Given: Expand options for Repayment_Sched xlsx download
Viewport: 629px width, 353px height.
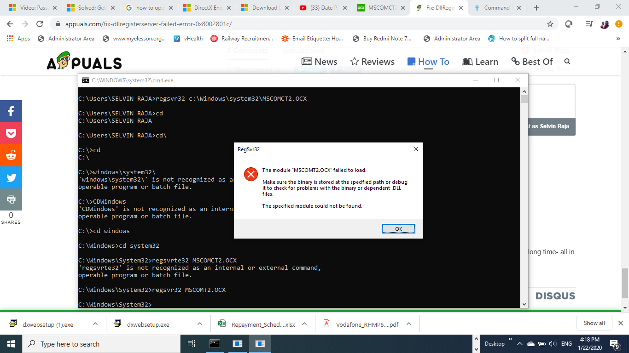Looking at the screenshot, I should pos(304,324).
